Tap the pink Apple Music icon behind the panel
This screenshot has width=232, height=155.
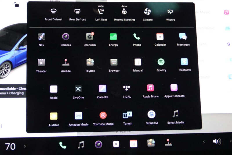coord(226,12)
